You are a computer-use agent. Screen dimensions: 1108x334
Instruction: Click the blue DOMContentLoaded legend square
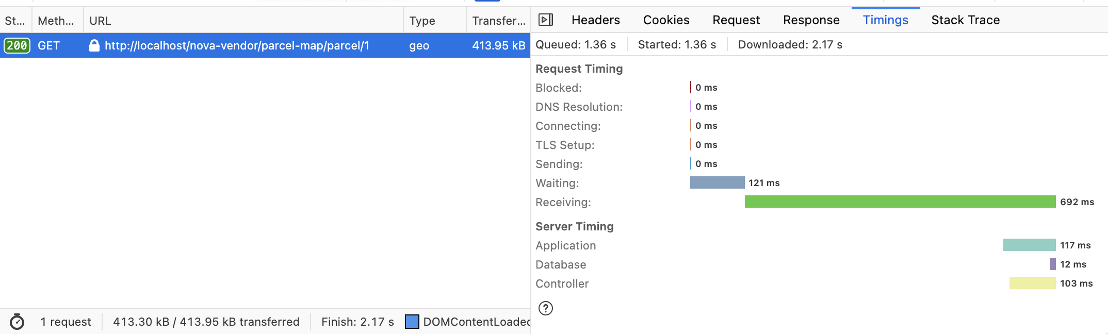pyautogui.click(x=412, y=322)
